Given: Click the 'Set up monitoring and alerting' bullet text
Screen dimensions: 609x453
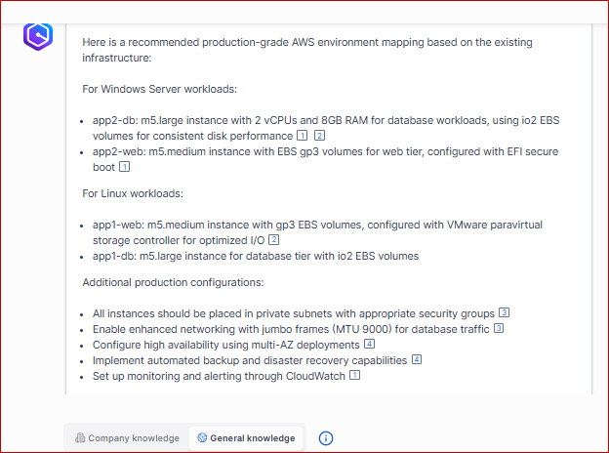Looking at the screenshot, I should (x=219, y=376).
